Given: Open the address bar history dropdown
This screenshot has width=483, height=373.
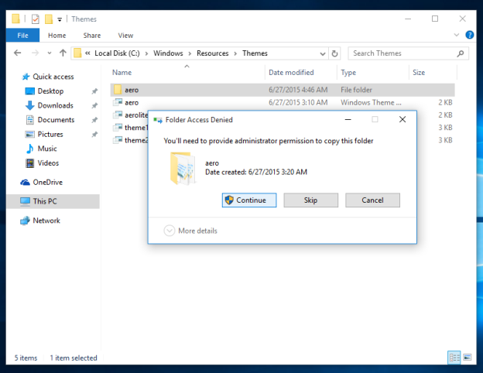Looking at the screenshot, I should click(323, 53).
